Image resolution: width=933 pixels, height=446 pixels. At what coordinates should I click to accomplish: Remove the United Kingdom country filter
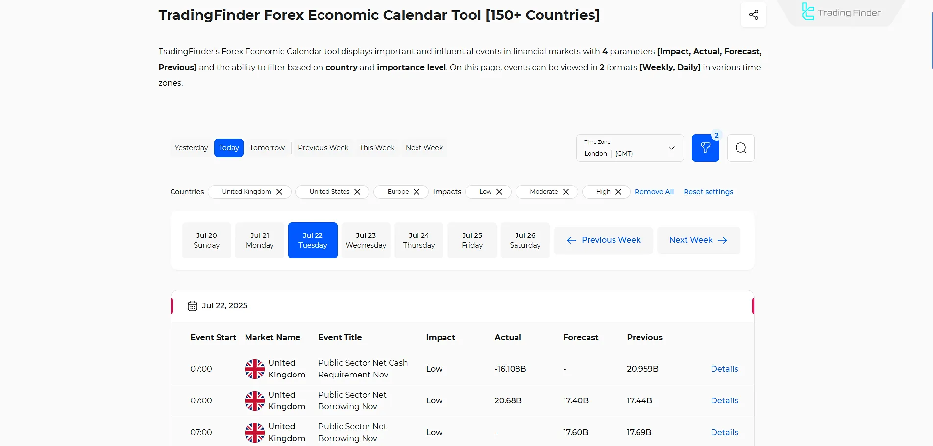(279, 192)
